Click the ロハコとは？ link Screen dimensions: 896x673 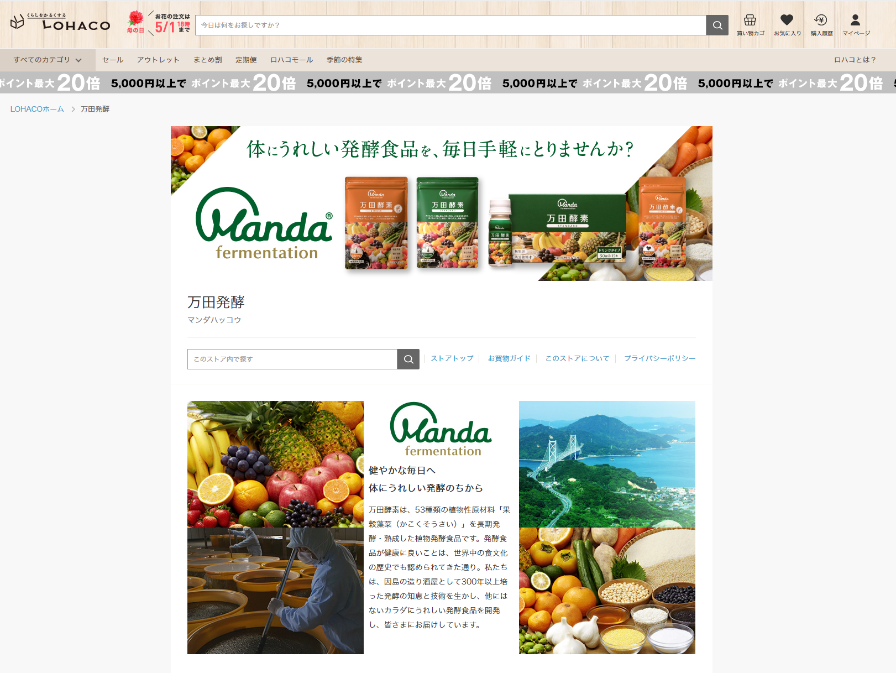855,60
